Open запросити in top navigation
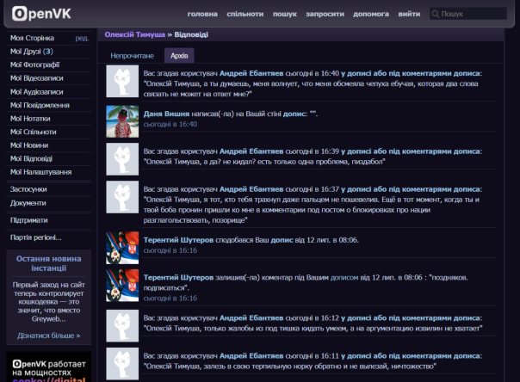Viewport: 520px width, 382px height. [x=325, y=14]
